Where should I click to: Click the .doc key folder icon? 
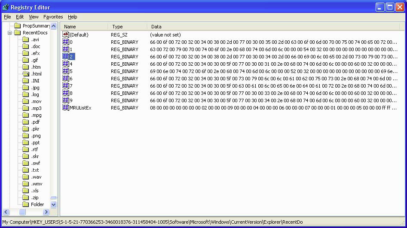25,46
